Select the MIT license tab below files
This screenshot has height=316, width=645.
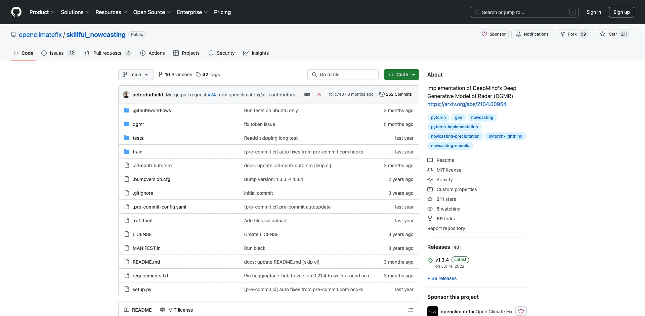click(176, 310)
